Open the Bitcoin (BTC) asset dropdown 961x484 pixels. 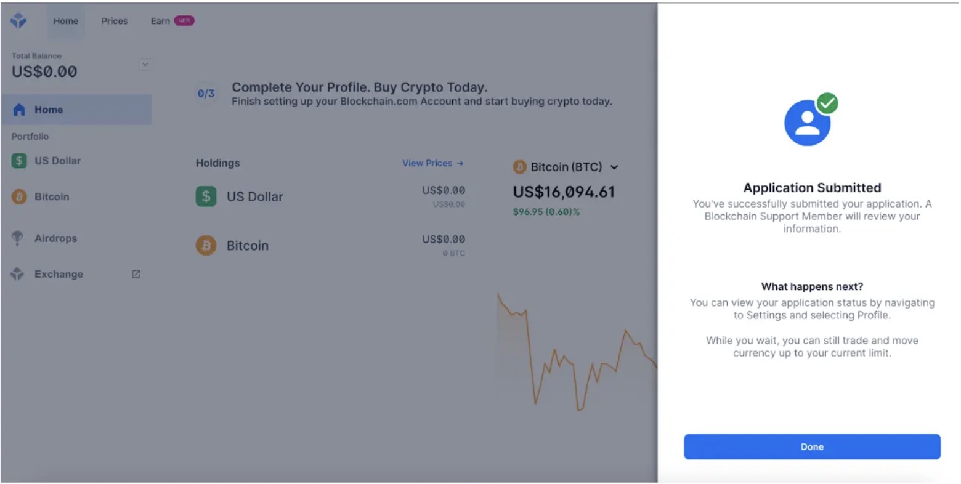[x=614, y=167]
